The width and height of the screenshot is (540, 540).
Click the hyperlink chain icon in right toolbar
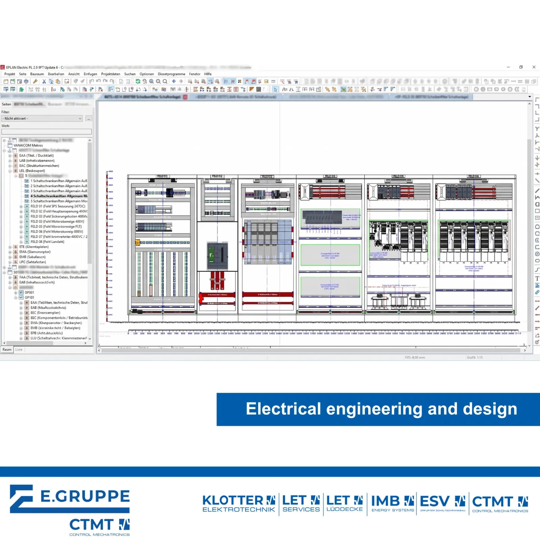coord(537,292)
